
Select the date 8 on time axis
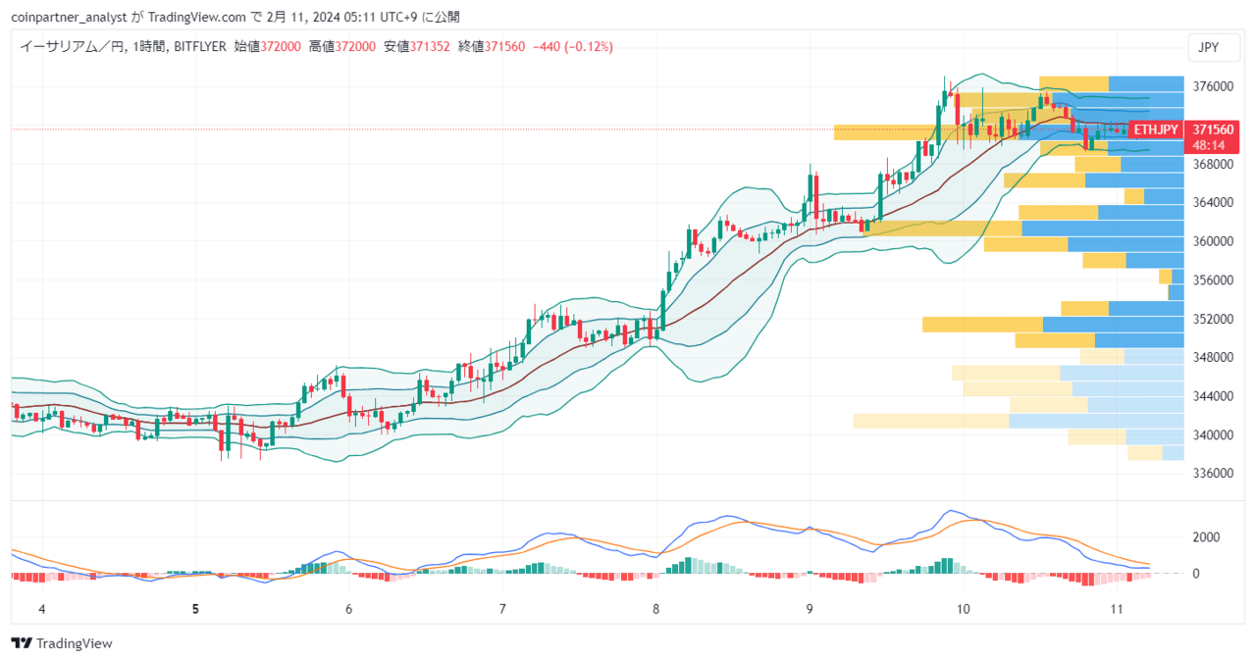point(655,609)
